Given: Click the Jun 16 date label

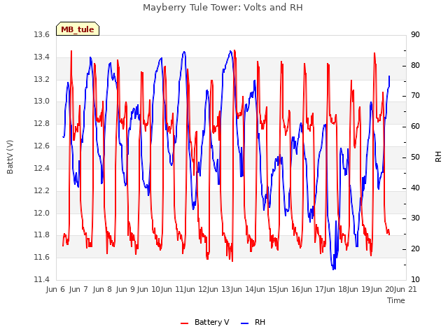Looking at the screenshot, I should tap(288, 289).
